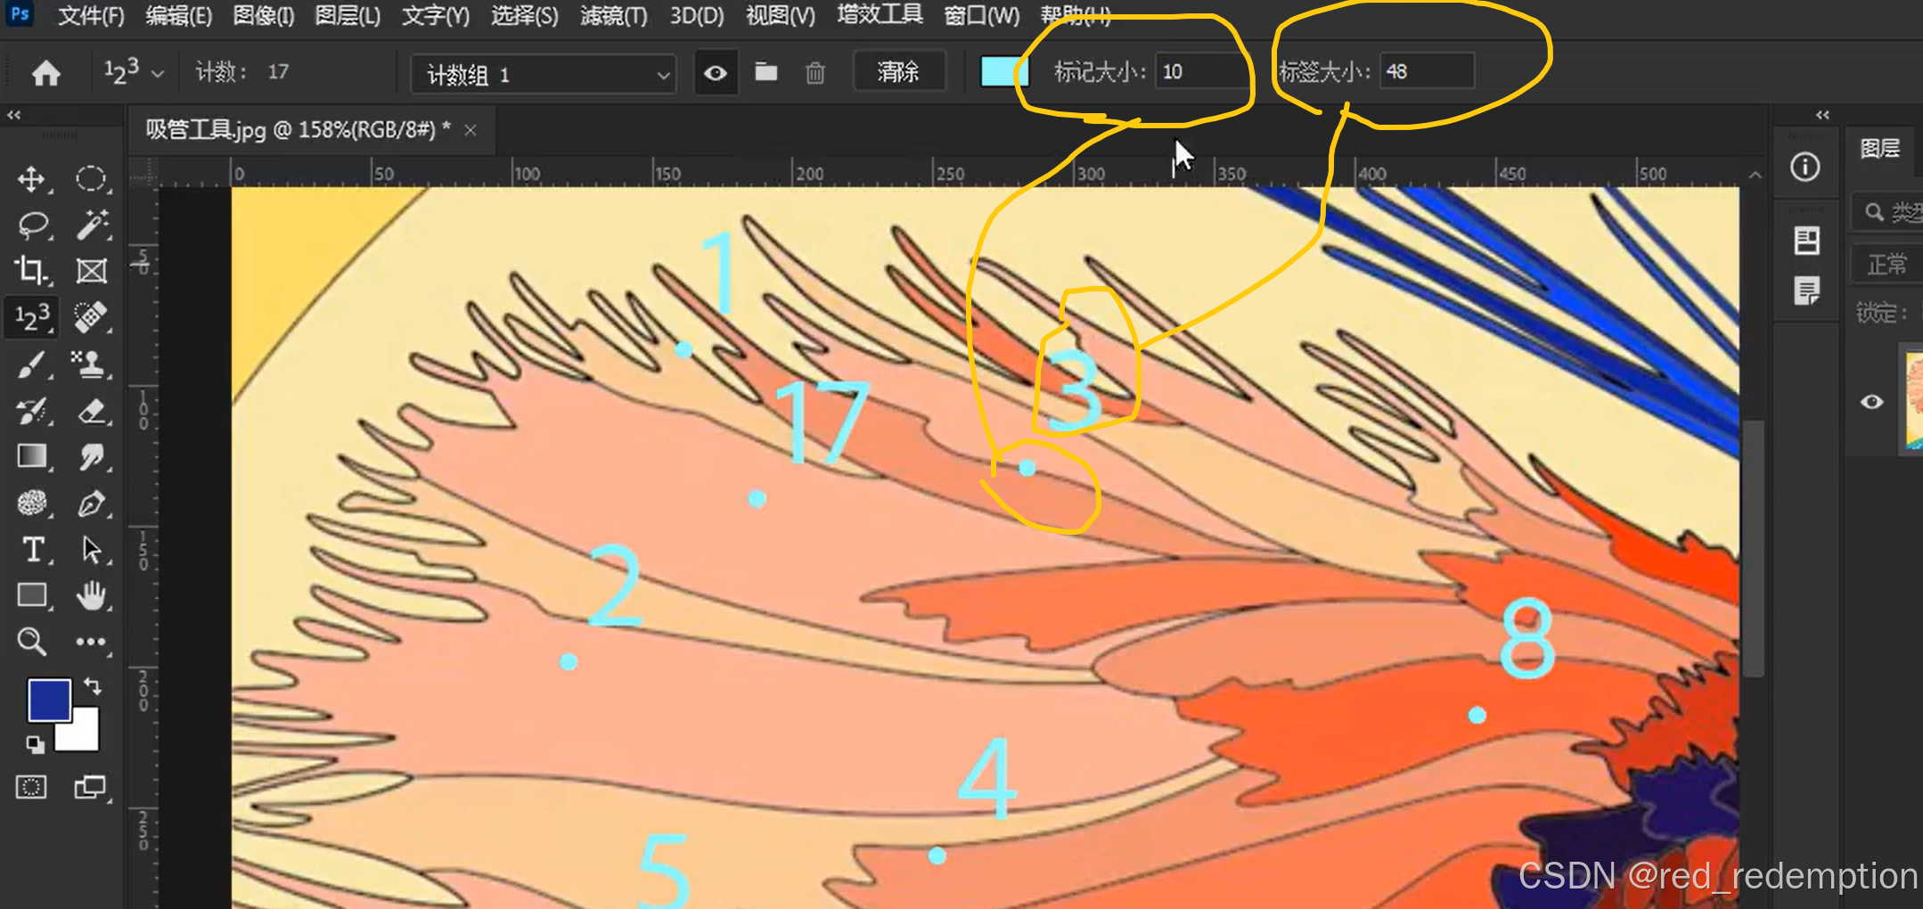Select the Rectangle shape tool
The height and width of the screenshot is (909, 1923).
32,595
